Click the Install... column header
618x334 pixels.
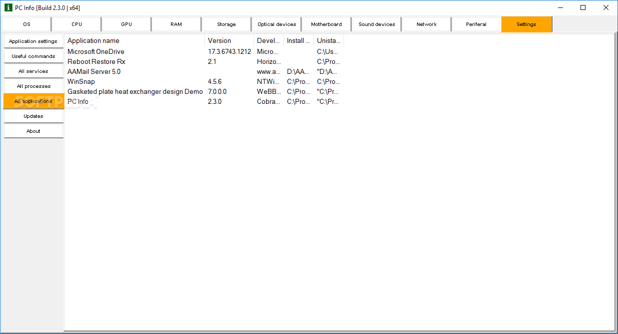point(298,40)
